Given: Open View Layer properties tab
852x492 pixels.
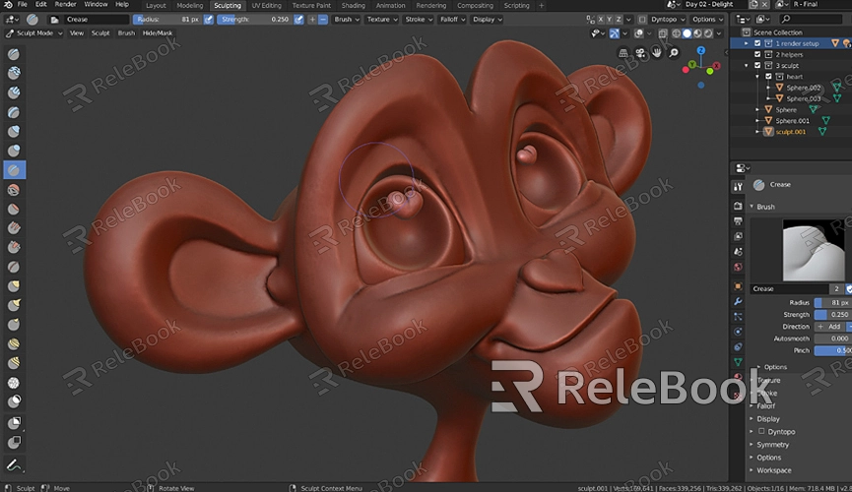Looking at the screenshot, I should (738, 237).
